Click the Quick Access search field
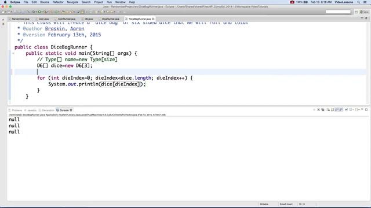This screenshot has width=371, height=208. [338, 12]
